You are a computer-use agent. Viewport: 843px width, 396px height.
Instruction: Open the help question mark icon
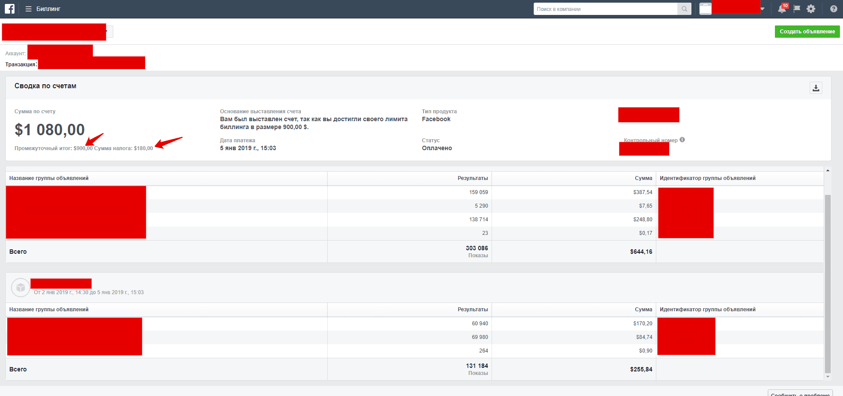(x=833, y=9)
